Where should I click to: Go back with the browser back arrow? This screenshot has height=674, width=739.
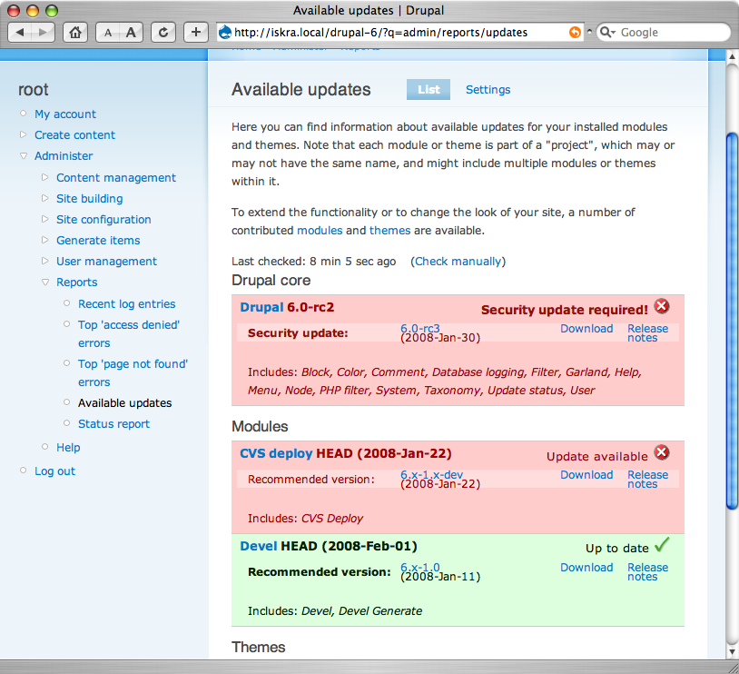point(20,33)
